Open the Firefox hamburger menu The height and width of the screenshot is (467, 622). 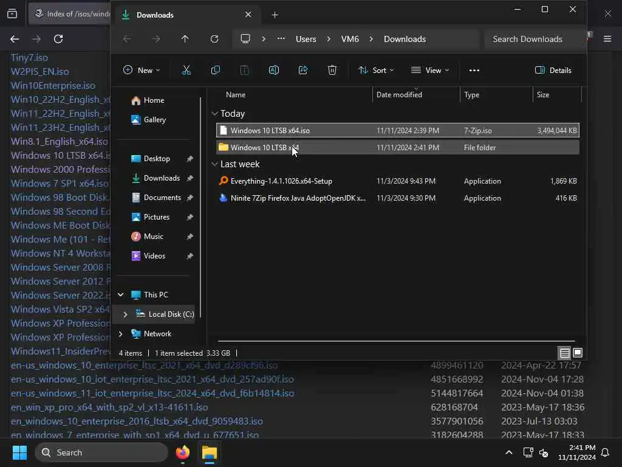pyautogui.click(x=607, y=39)
